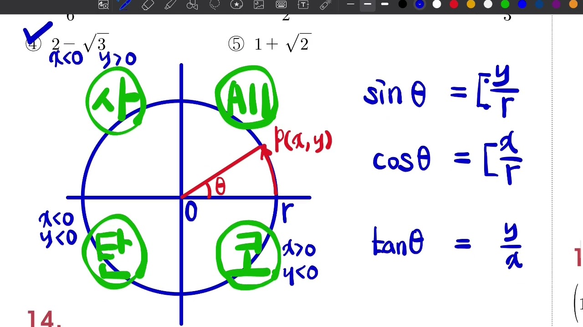The image size is (583, 327).
Task: Activate the laser pointer tool
Action: pos(325,5)
